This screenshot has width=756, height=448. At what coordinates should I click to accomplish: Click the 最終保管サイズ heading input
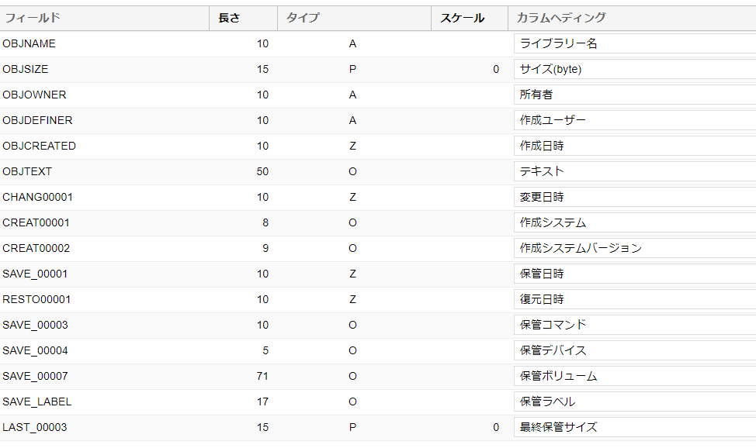634,428
